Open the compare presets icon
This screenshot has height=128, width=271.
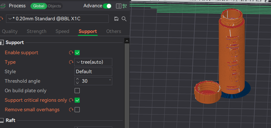[125, 6]
